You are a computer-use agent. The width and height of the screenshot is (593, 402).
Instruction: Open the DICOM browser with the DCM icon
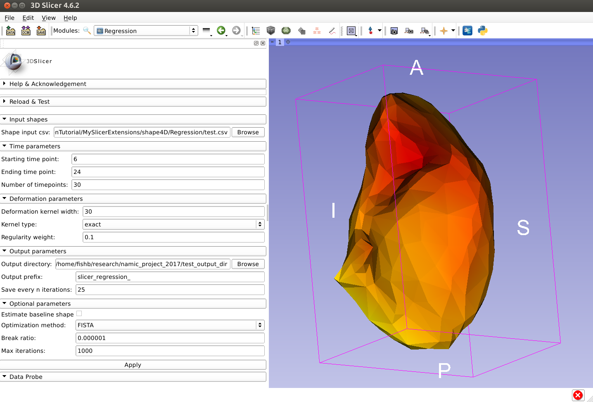pyautogui.click(x=26, y=31)
